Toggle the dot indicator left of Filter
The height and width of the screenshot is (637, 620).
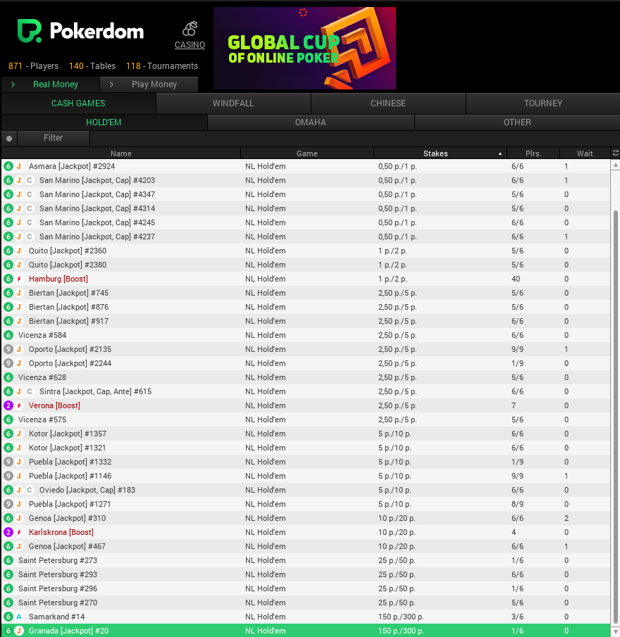coord(8,138)
